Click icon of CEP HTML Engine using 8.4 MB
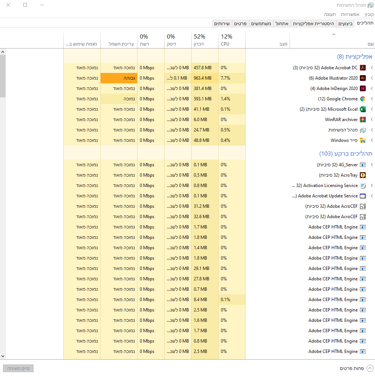 point(363,300)
